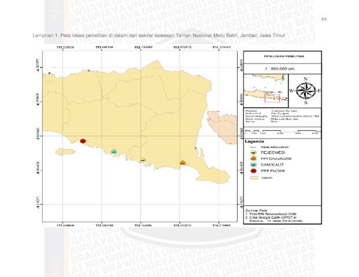Click the compass rose north arrow graphic
Viewport: 359px width, 277px height.
[306, 91]
